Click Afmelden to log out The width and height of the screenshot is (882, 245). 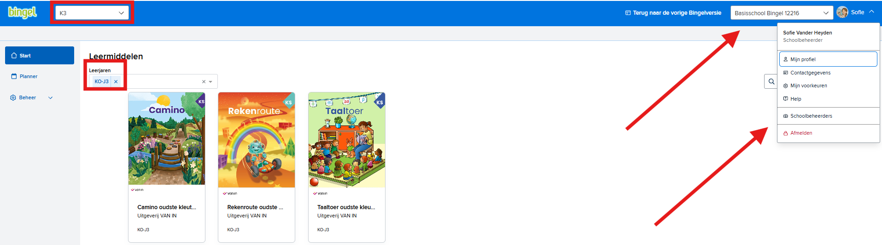(x=828, y=133)
